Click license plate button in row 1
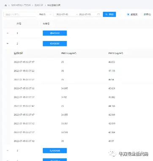Image resolution: width=153 pixels, height=161 pixels. (x=55, y=33)
